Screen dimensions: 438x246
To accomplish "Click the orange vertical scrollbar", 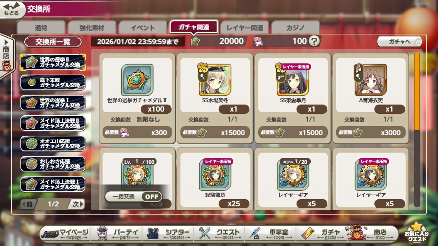I will click(417, 91).
